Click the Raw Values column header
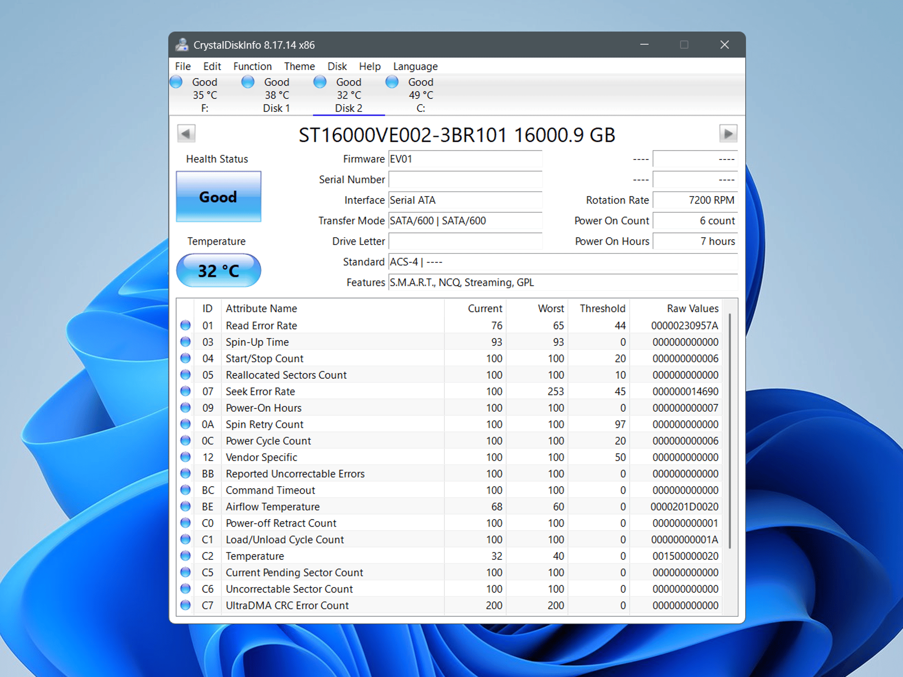 tap(677, 309)
